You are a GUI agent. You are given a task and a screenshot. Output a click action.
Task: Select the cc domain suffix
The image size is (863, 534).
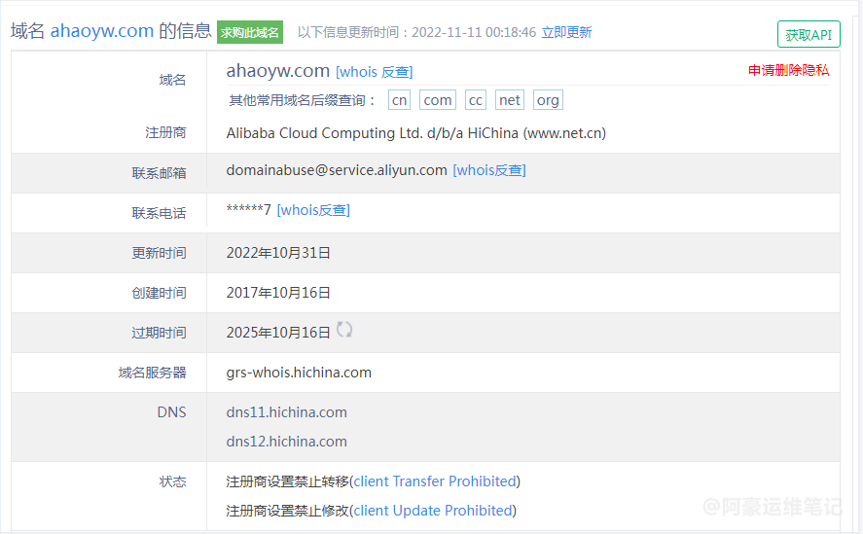coord(475,100)
